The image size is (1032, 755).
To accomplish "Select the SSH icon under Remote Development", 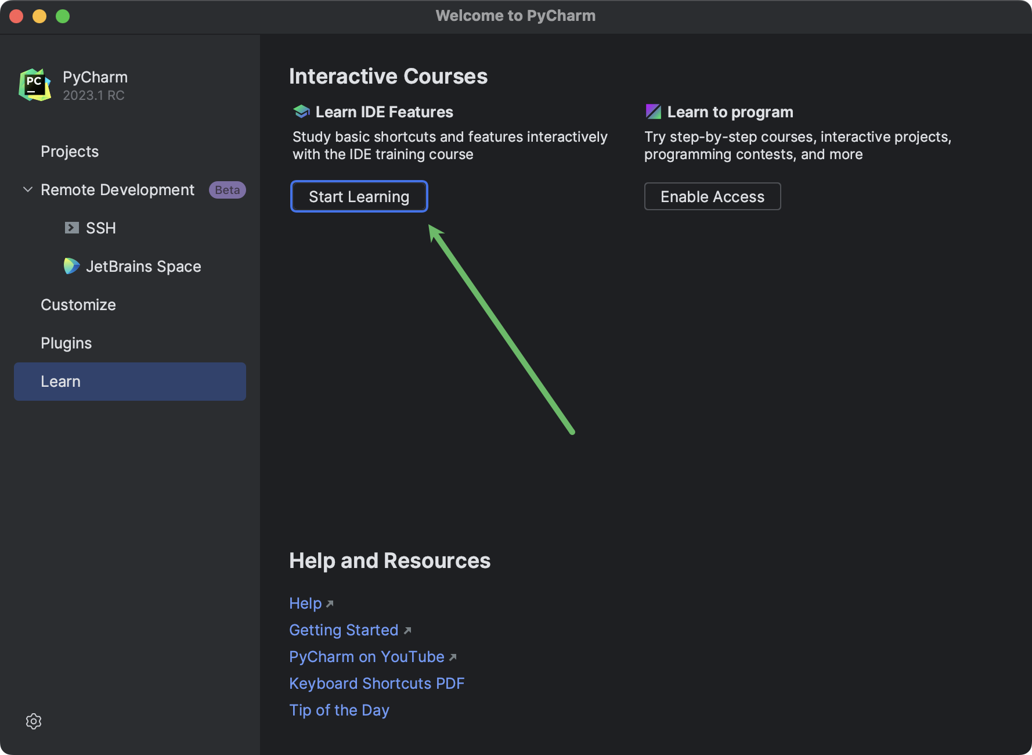I will pos(71,228).
